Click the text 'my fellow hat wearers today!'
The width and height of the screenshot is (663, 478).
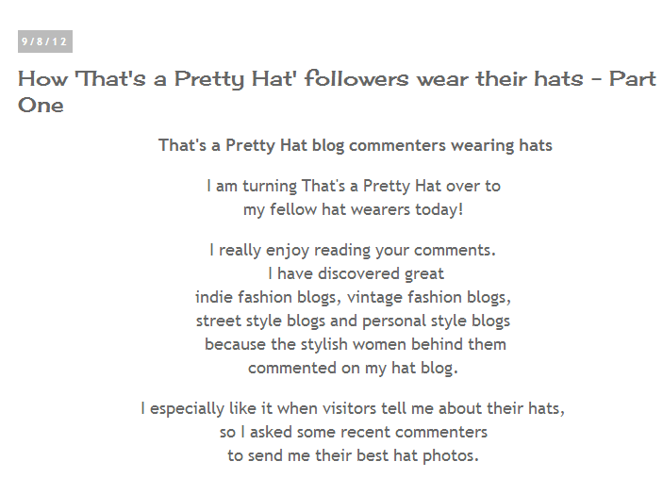tap(354, 209)
